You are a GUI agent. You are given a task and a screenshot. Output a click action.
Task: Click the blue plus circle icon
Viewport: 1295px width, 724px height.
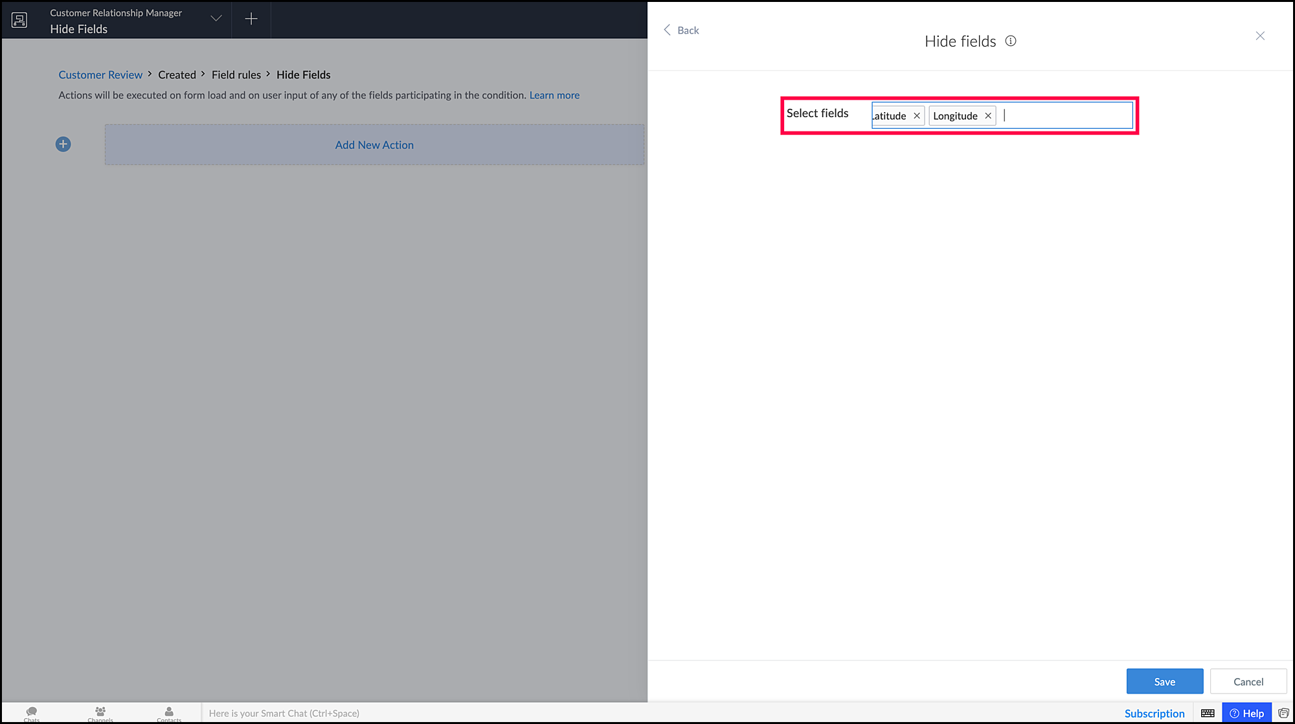tap(63, 144)
